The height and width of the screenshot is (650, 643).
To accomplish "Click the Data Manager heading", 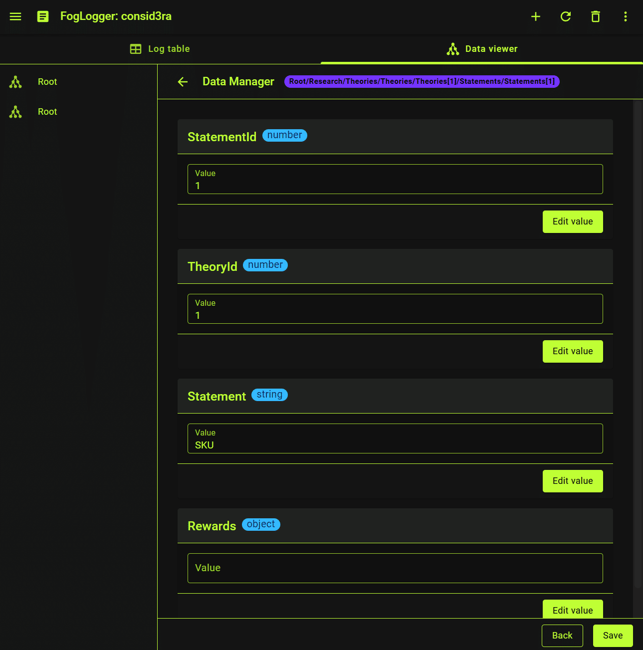I will 238,82.
